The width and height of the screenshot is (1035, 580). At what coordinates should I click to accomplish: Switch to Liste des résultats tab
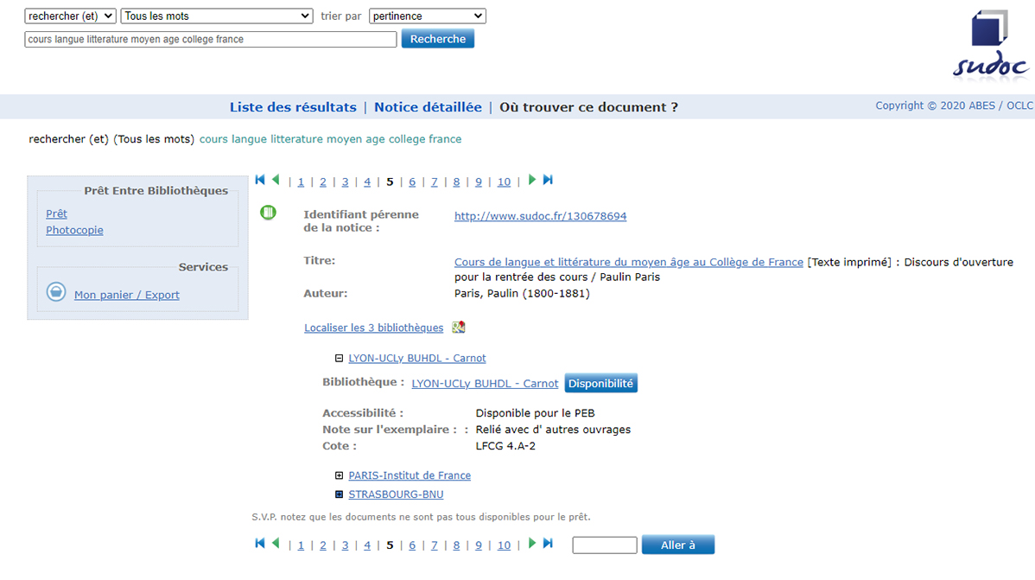click(x=293, y=107)
